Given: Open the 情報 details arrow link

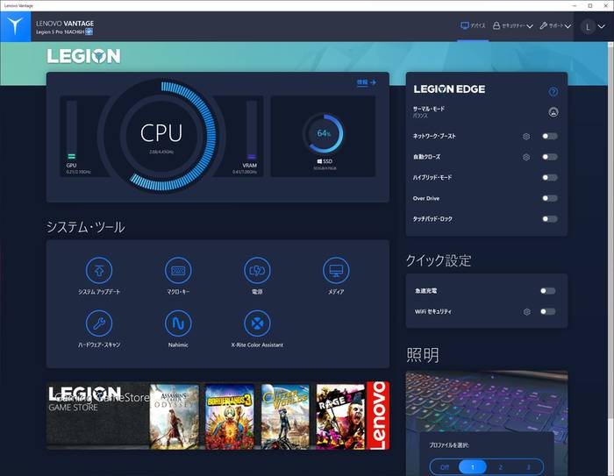Looking at the screenshot, I should pyautogui.click(x=367, y=82).
